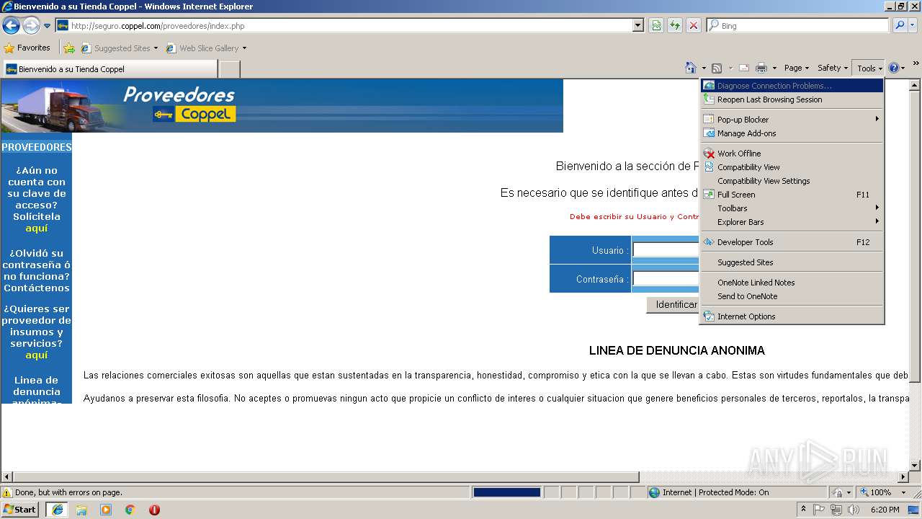Click the Print icon
Viewport: 922px width, 519px height.
point(761,68)
